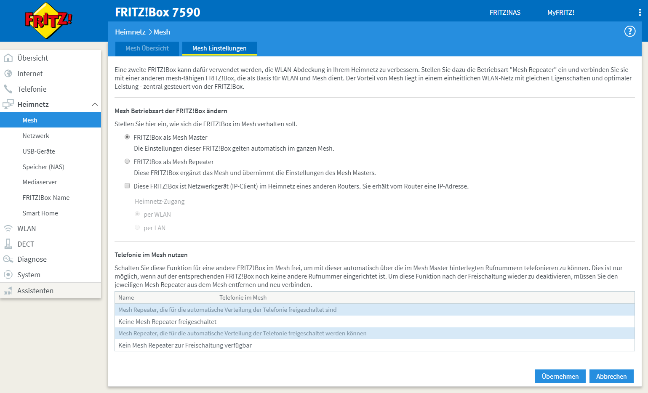Click 'Kein Mesh Repeater zur Freischaltung verfügbar' row

(x=374, y=345)
